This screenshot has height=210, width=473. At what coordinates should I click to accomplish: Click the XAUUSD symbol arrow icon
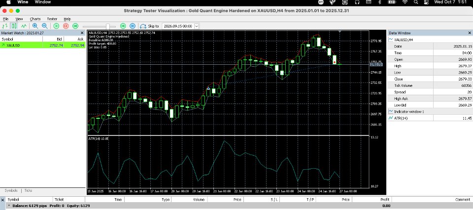(x=3, y=45)
